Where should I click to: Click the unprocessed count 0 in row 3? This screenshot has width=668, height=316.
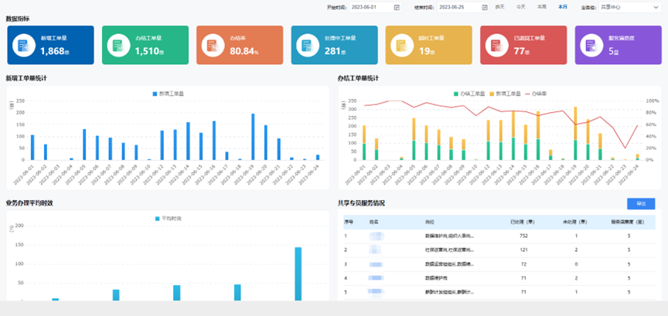[576, 264]
